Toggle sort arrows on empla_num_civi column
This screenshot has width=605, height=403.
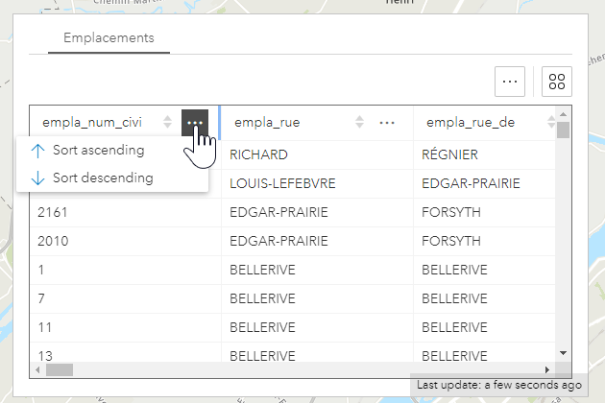click(x=168, y=122)
